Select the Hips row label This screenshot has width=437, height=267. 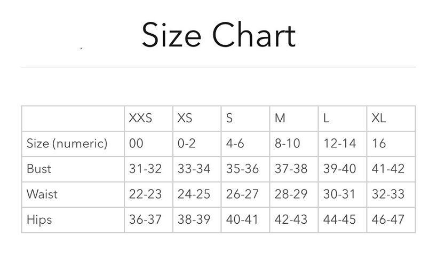[x=39, y=219]
